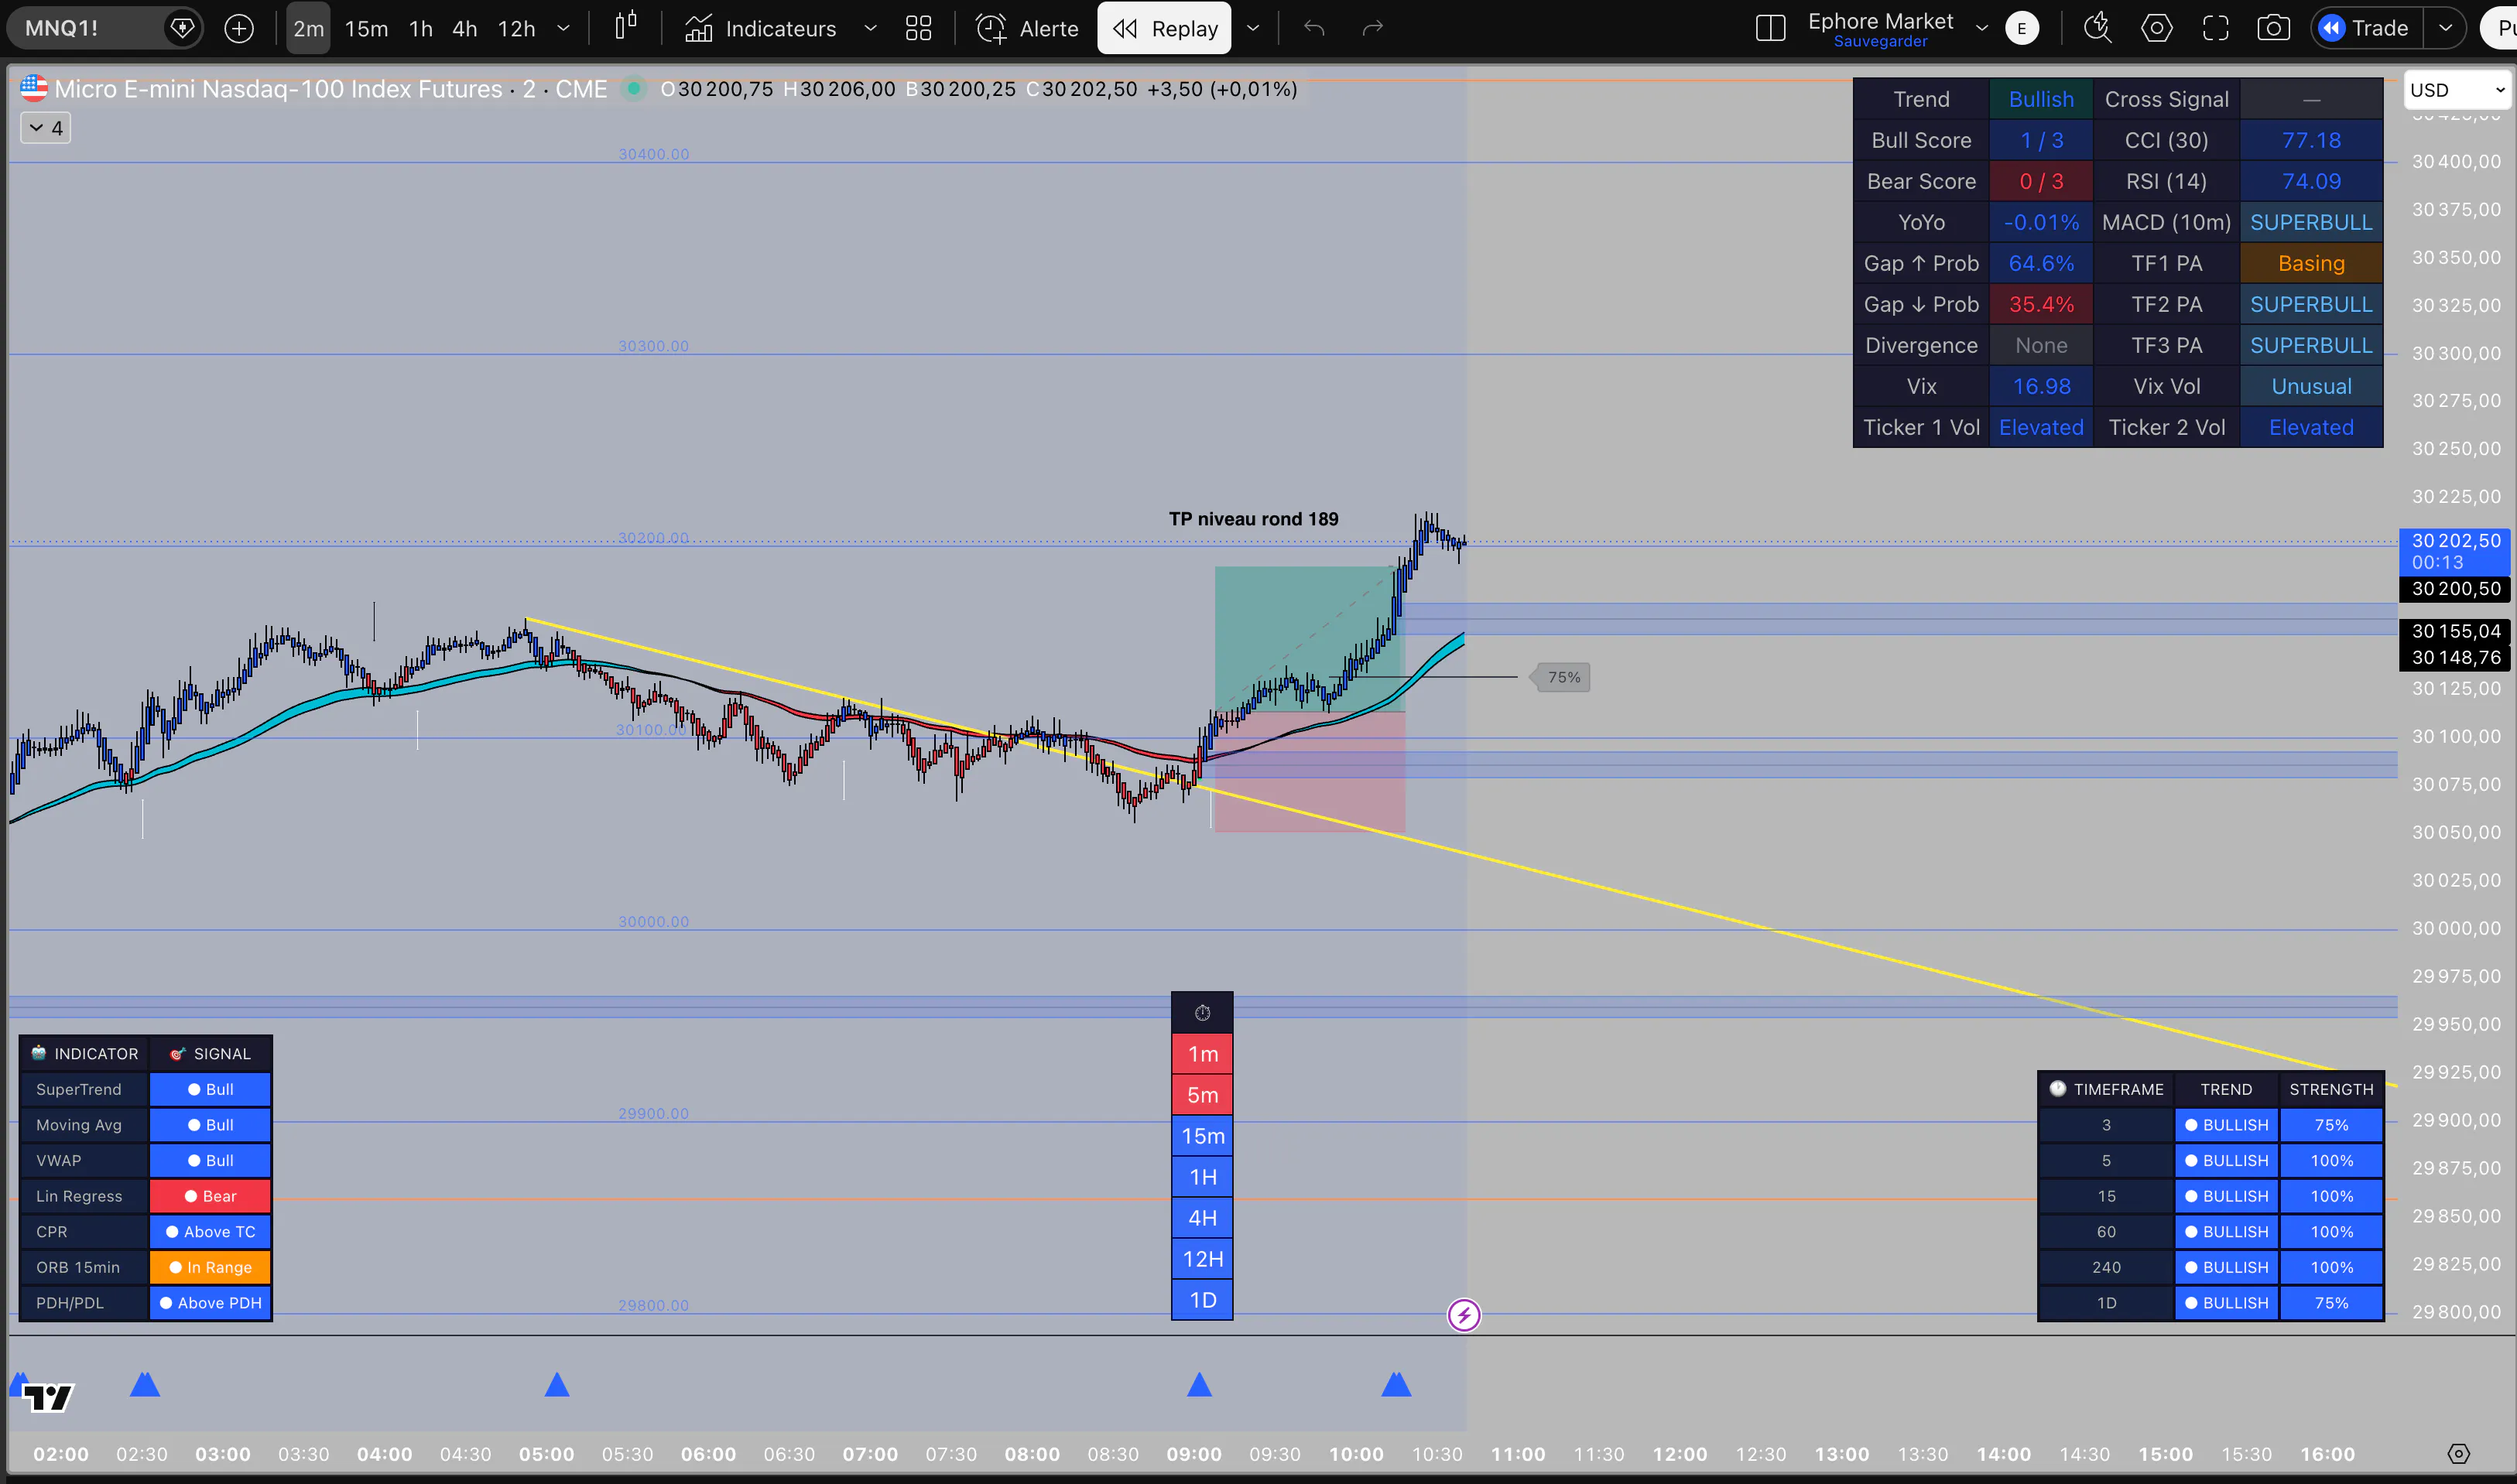2517x1484 pixels.
Task: Select the 15m blue cell
Action: [x=1203, y=1136]
